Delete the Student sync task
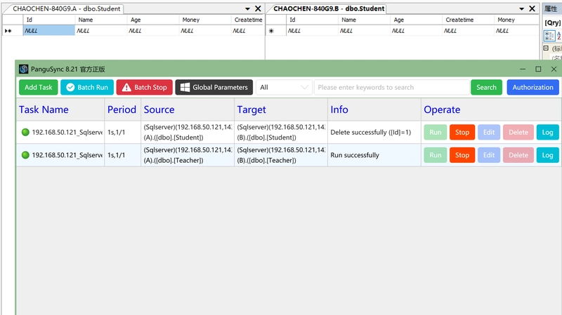Viewport: 562px width, 315px height. tap(518, 132)
